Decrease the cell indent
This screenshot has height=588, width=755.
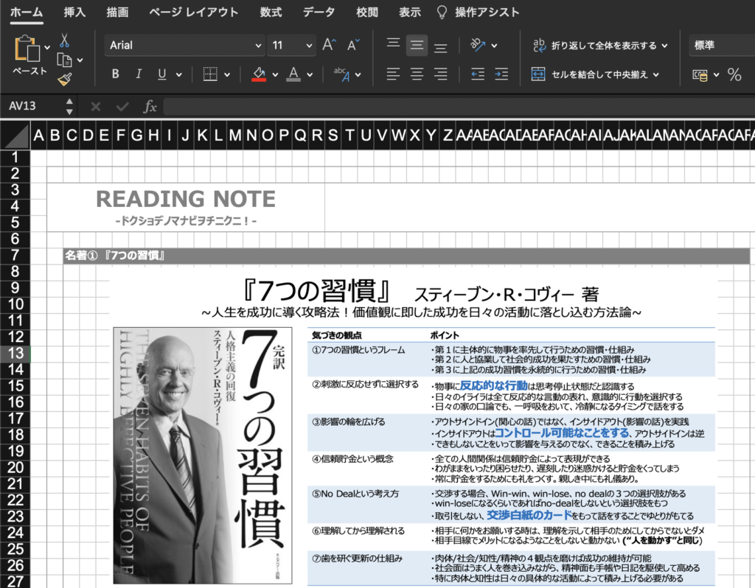click(x=478, y=74)
